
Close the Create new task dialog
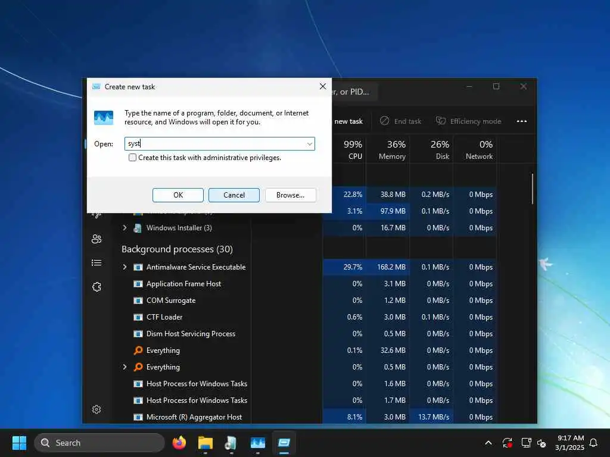[322, 86]
